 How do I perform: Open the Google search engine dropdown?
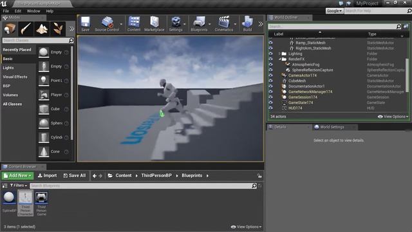[x=334, y=11]
